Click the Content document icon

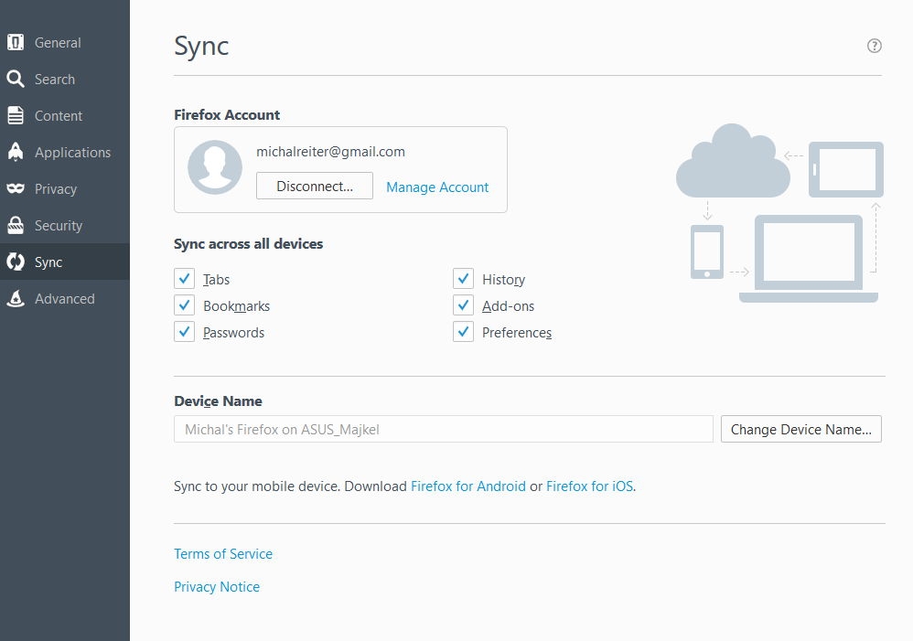coord(16,115)
